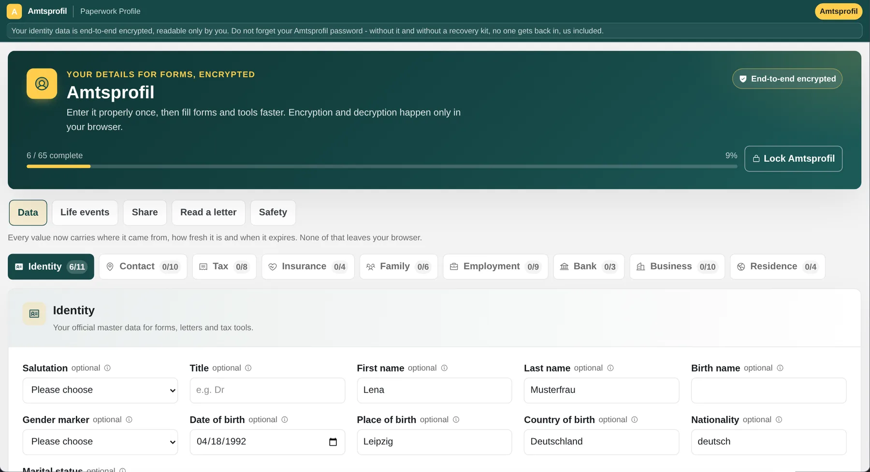Open the Insurance 0/4 category
This screenshot has height=472, width=870.
308,267
